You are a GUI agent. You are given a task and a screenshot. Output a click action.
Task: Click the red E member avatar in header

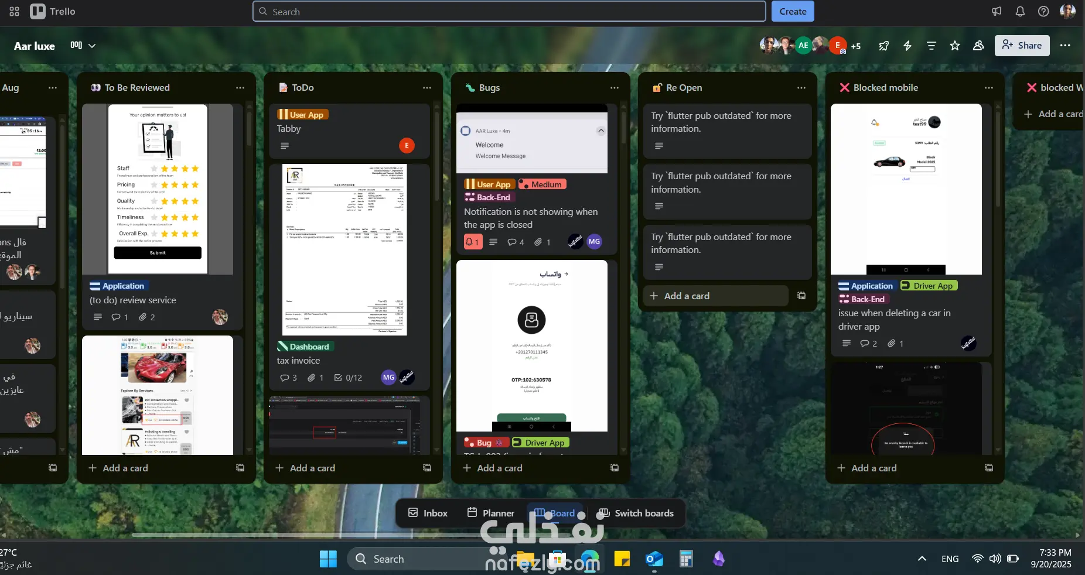pos(838,45)
